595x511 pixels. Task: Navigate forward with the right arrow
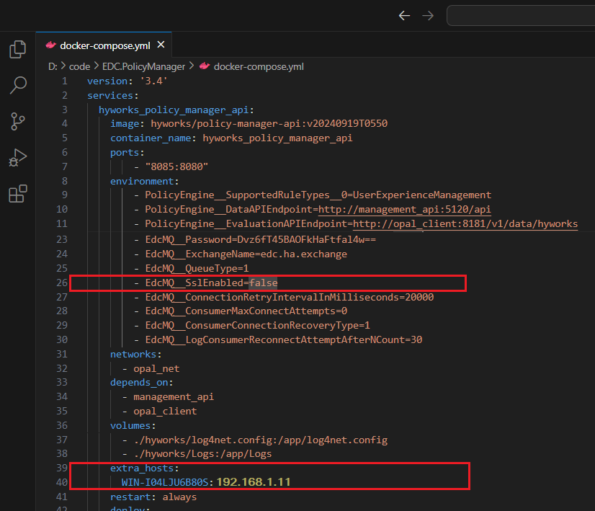point(428,15)
